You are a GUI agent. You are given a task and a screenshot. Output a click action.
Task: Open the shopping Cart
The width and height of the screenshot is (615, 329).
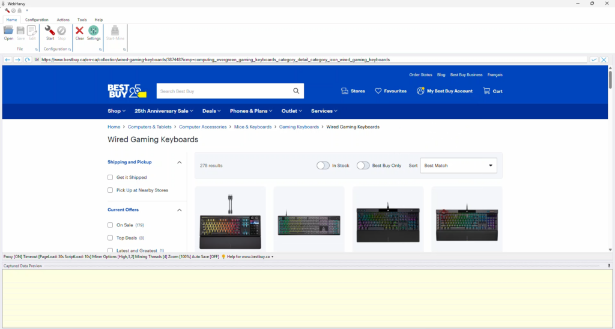click(x=492, y=91)
